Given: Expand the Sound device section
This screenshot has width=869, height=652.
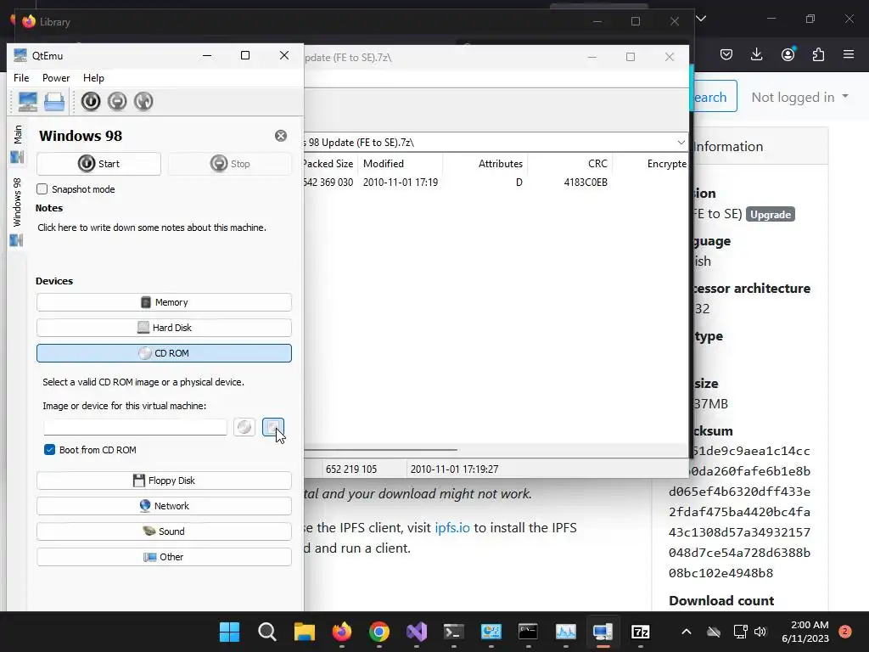Looking at the screenshot, I should coord(164,531).
